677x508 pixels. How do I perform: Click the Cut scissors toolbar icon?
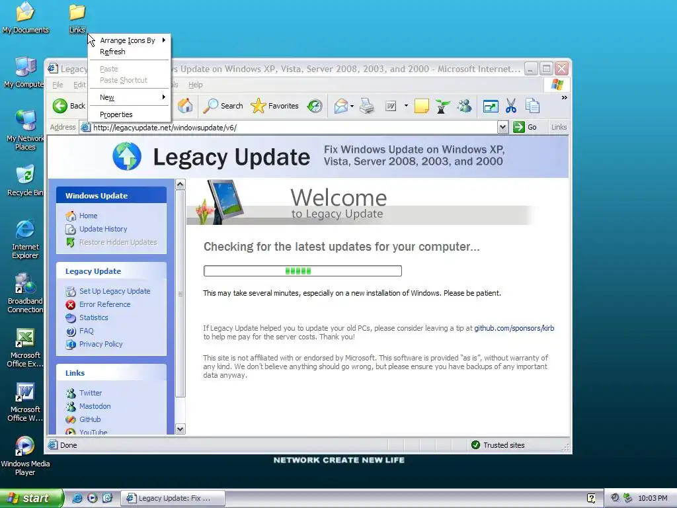point(511,106)
